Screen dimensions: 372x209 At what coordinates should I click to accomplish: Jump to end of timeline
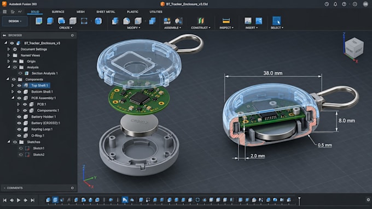[x=33, y=200]
